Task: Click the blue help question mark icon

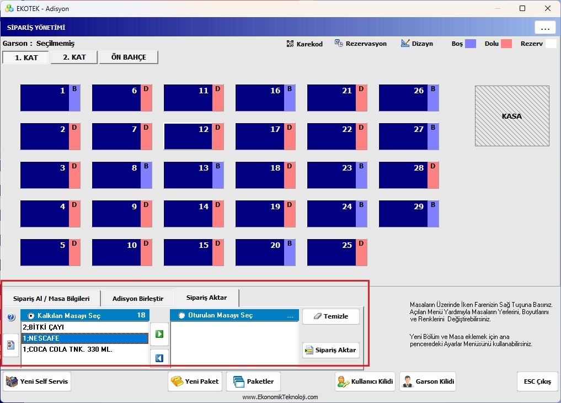Action: 11,317
